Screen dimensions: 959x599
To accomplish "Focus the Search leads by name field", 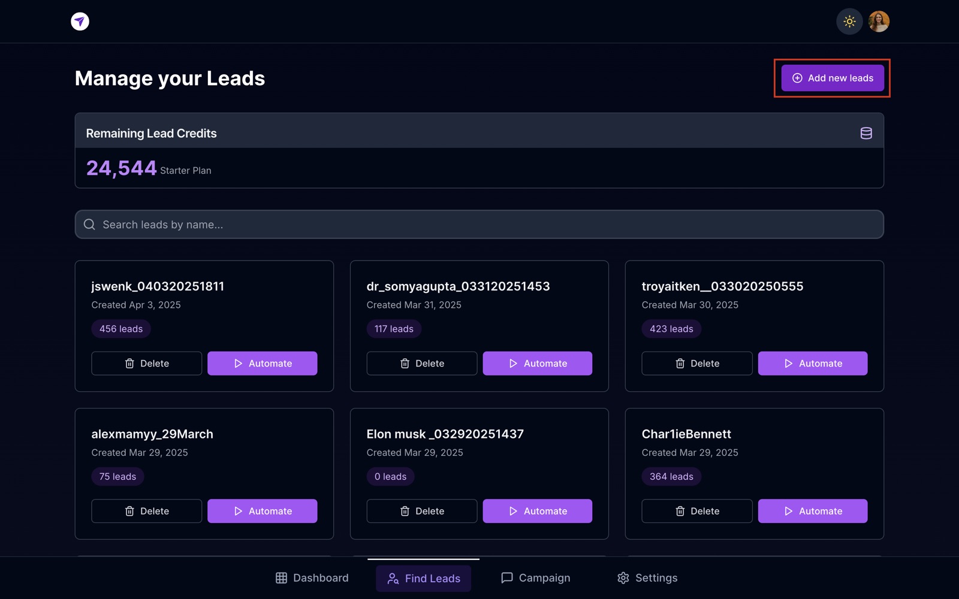I will (479, 224).
